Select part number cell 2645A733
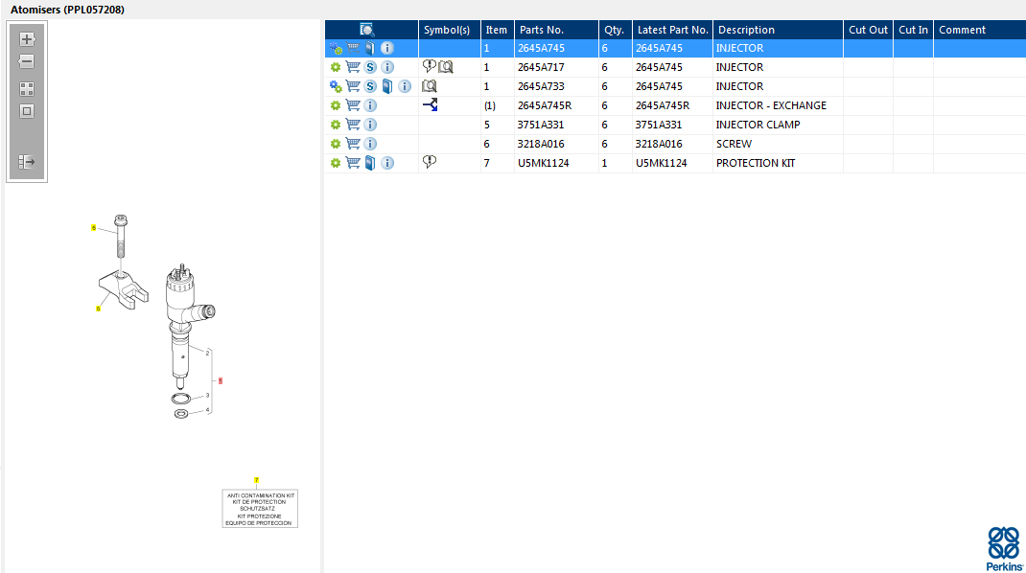The width and height of the screenshot is (1026, 573). point(556,85)
